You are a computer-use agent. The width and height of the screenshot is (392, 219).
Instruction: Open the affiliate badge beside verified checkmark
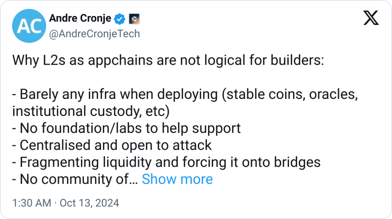134,19
